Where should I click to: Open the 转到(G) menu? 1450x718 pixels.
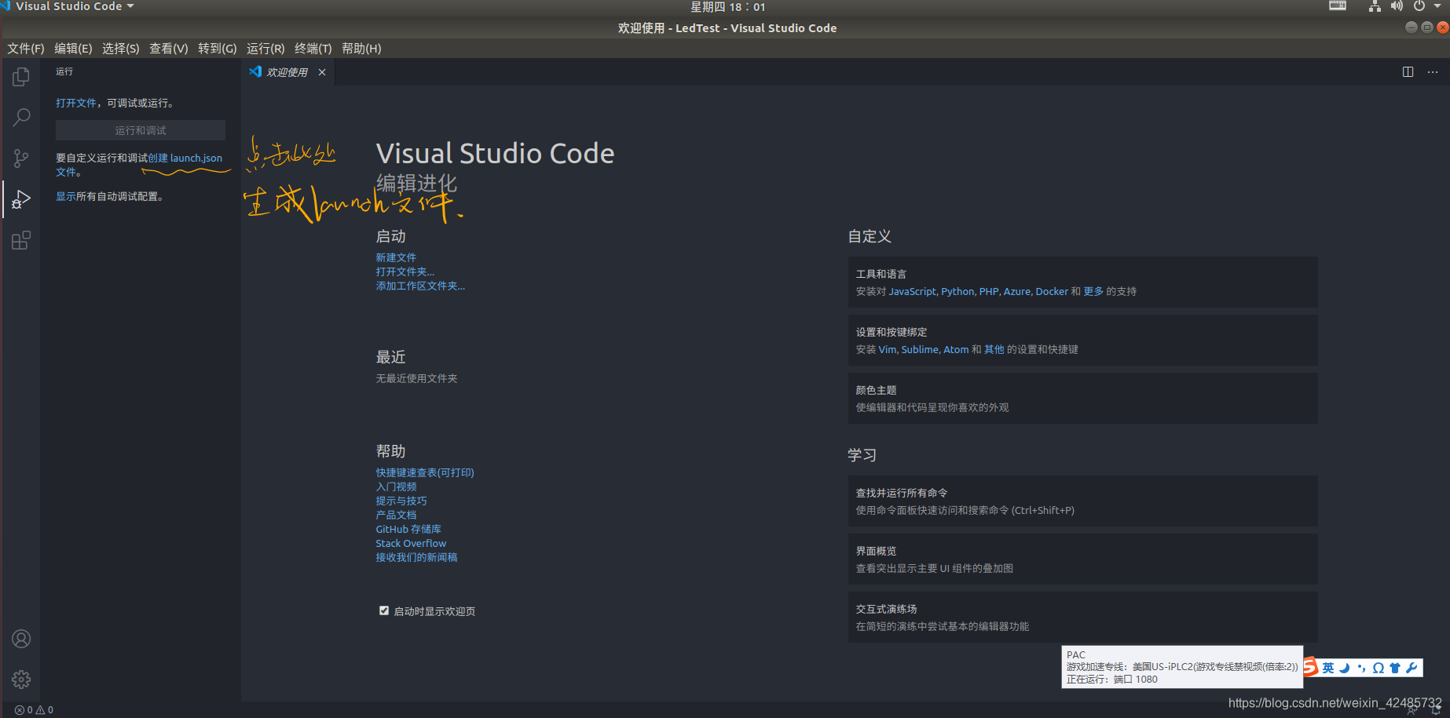coord(218,49)
